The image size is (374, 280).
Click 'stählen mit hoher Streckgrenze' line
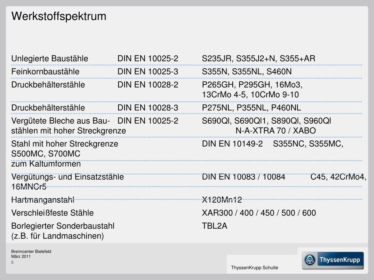(x=68, y=131)
